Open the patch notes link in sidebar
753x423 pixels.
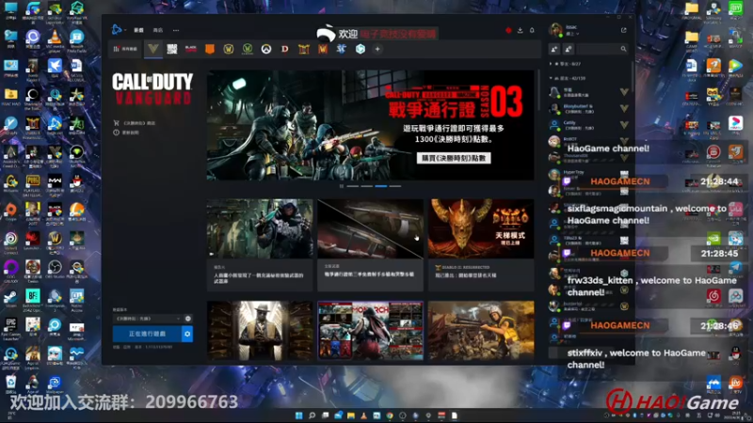[x=127, y=133]
